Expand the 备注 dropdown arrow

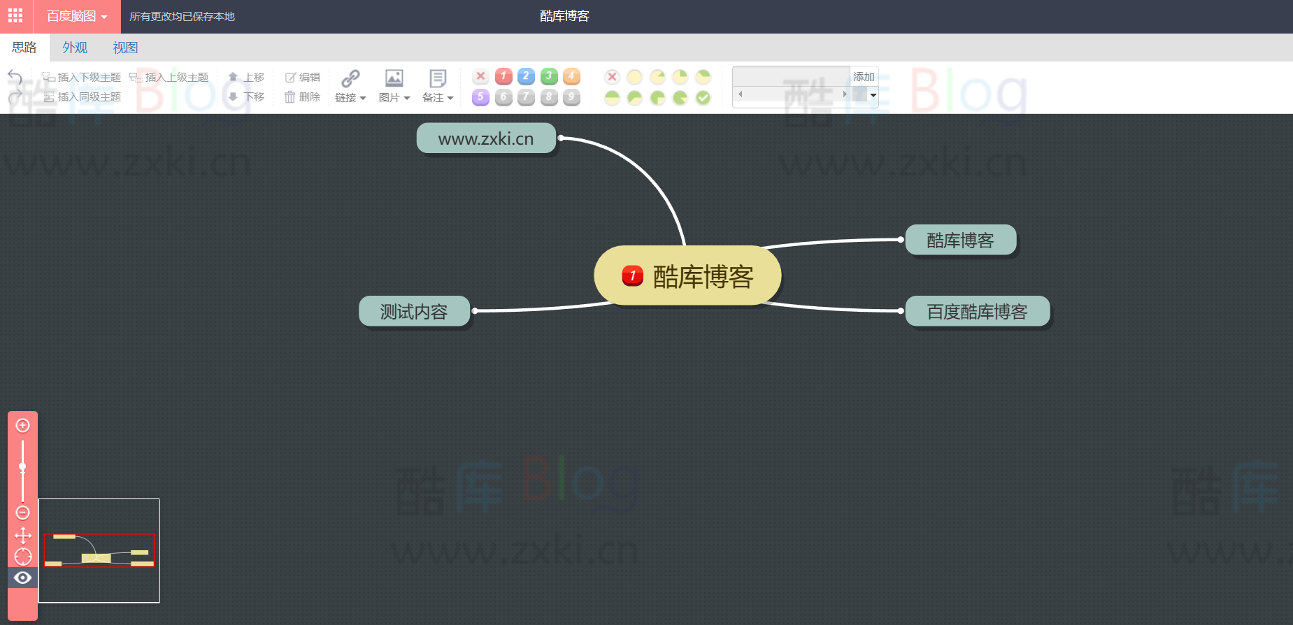(x=450, y=98)
